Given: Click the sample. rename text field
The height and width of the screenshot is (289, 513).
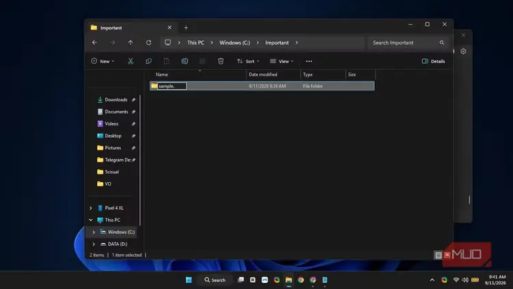Looking at the screenshot, I should 172,86.
